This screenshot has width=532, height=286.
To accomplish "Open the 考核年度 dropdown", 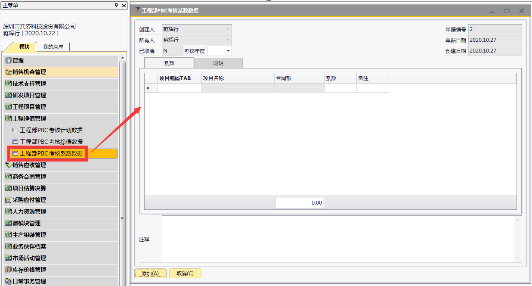I will pyautogui.click(x=228, y=51).
